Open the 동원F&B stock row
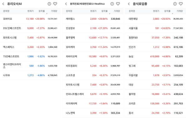Image resolution: width=186 pixels, height=118 pixels. [x=155, y=38]
